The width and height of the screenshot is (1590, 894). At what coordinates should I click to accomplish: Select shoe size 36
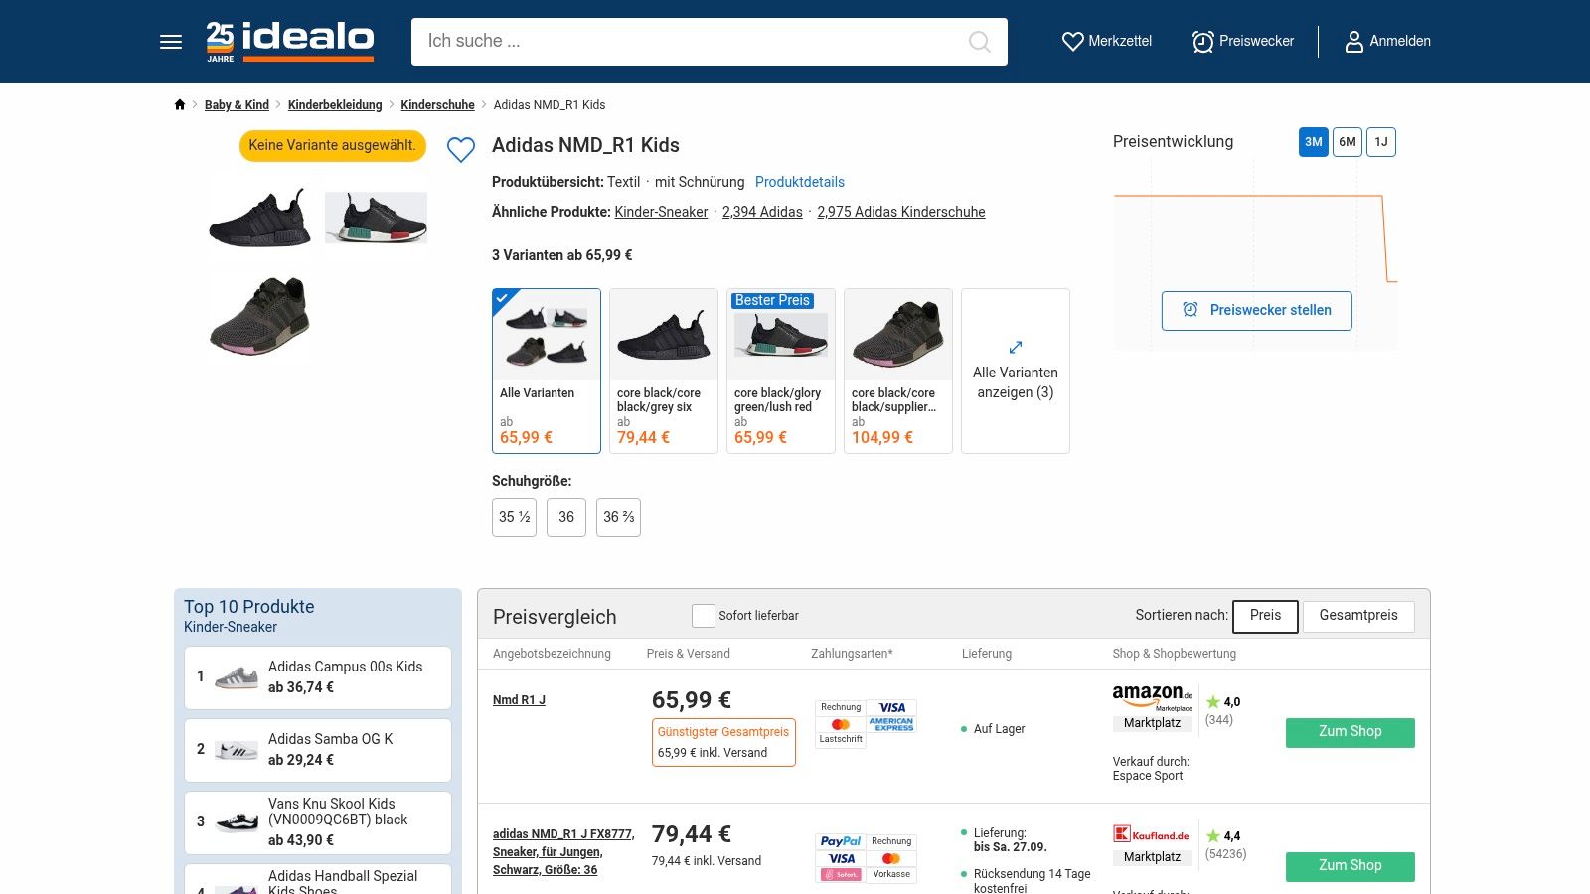pyautogui.click(x=566, y=518)
